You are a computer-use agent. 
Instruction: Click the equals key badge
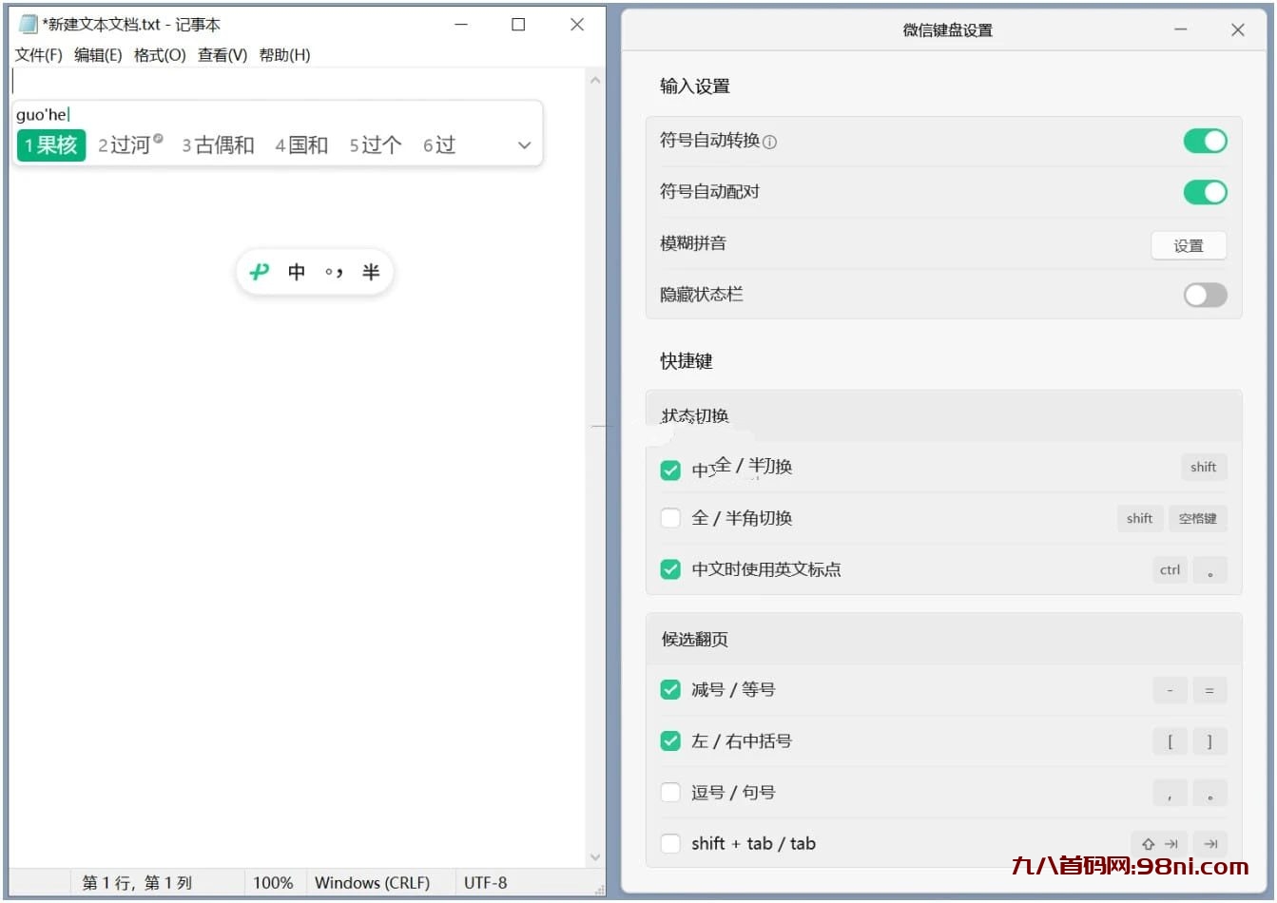1209,690
